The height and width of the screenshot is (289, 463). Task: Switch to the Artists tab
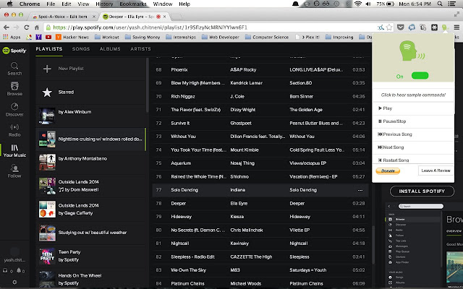pyautogui.click(x=140, y=49)
